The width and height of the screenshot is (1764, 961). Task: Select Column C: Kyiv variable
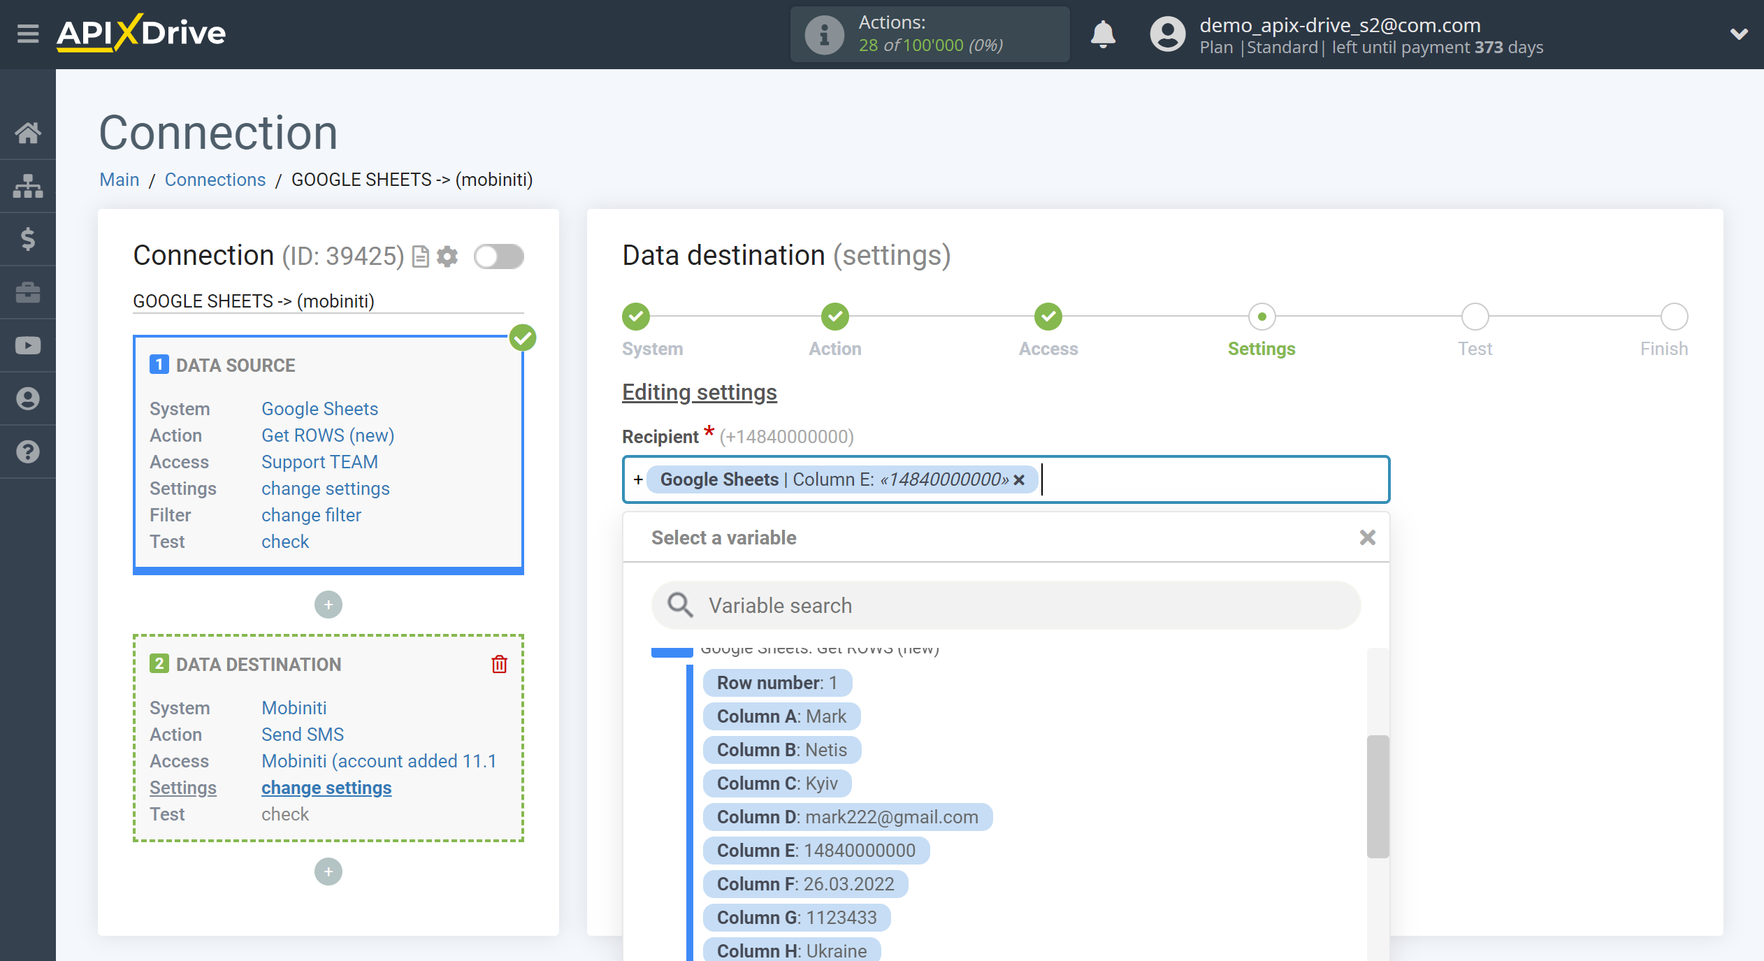click(777, 783)
